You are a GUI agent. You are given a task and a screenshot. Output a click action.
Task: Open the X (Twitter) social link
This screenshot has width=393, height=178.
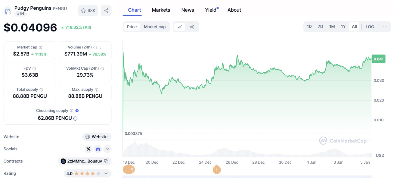coord(89,149)
